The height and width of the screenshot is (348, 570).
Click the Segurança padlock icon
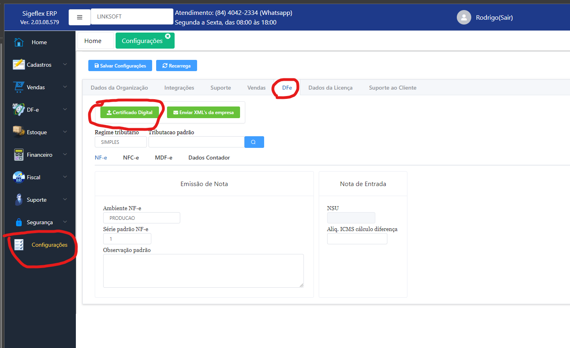tap(18, 222)
